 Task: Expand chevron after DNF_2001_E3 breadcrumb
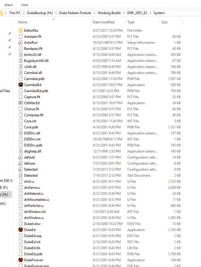[x=150, y=13]
